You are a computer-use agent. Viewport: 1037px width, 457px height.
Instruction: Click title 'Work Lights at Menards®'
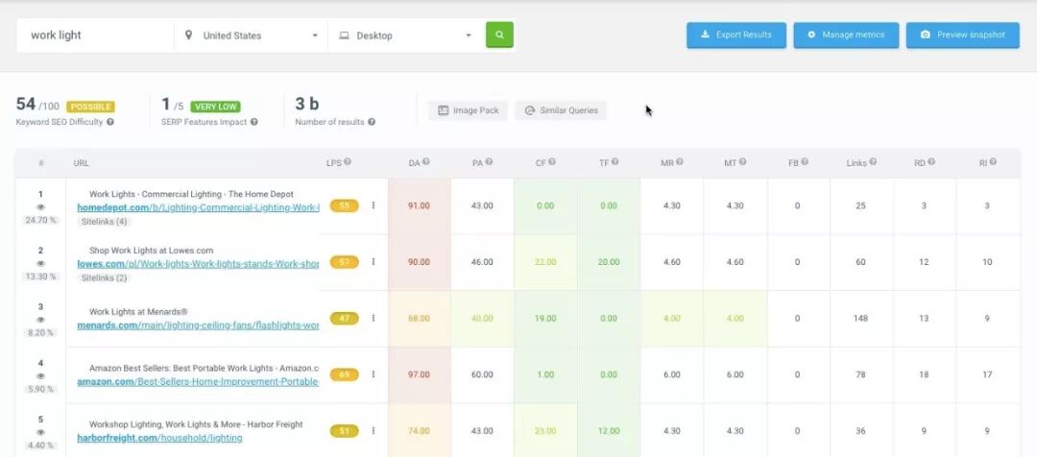139,311
